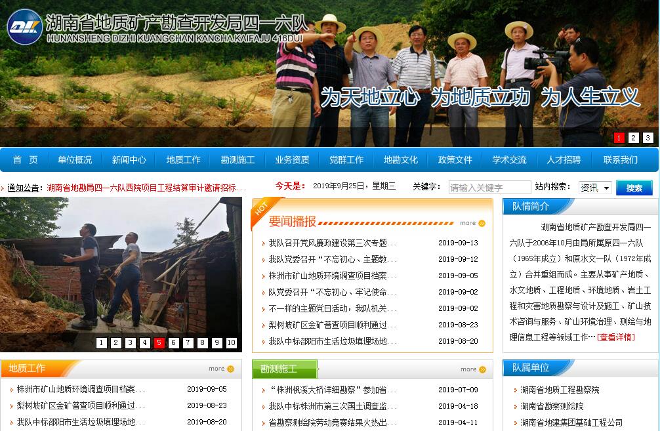Screen dimensions: 660x431
Task: Click the HOT badge on news panel
Action: (x=261, y=208)
